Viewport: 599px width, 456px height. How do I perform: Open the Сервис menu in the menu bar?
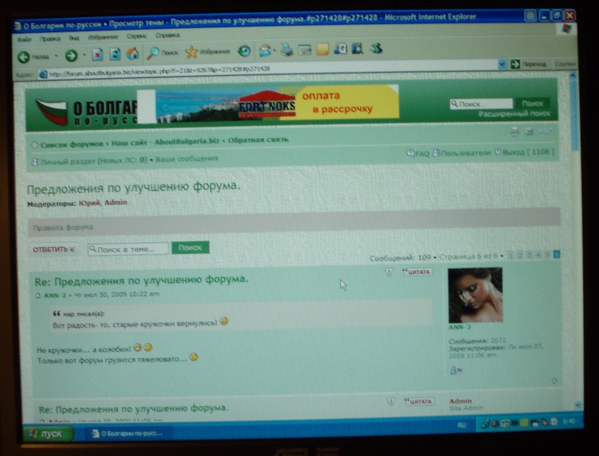pos(136,36)
